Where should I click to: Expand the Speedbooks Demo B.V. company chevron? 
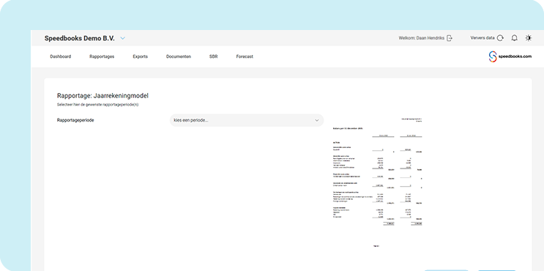[123, 39]
